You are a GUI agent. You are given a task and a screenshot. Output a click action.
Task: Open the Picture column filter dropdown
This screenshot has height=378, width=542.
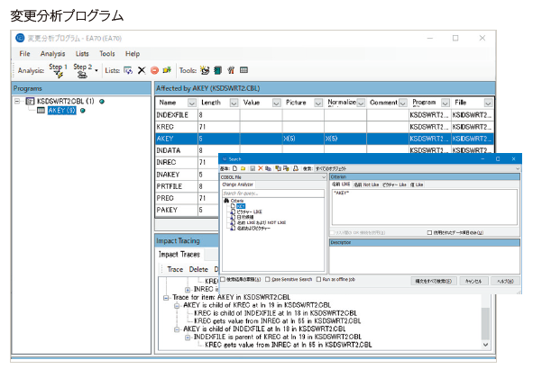pos(318,103)
